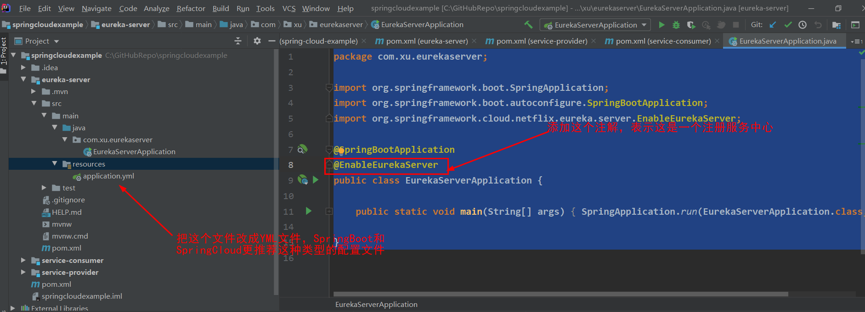The image size is (865, 312).
Task: Expand the .idea folder
Action: (23, 67)
